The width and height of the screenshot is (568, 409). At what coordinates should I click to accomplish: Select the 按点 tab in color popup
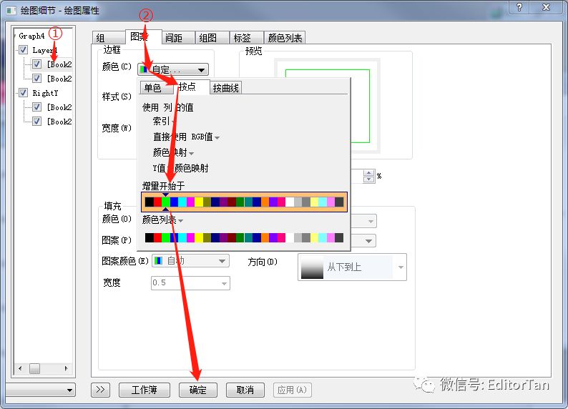click(x=191, y=87)
